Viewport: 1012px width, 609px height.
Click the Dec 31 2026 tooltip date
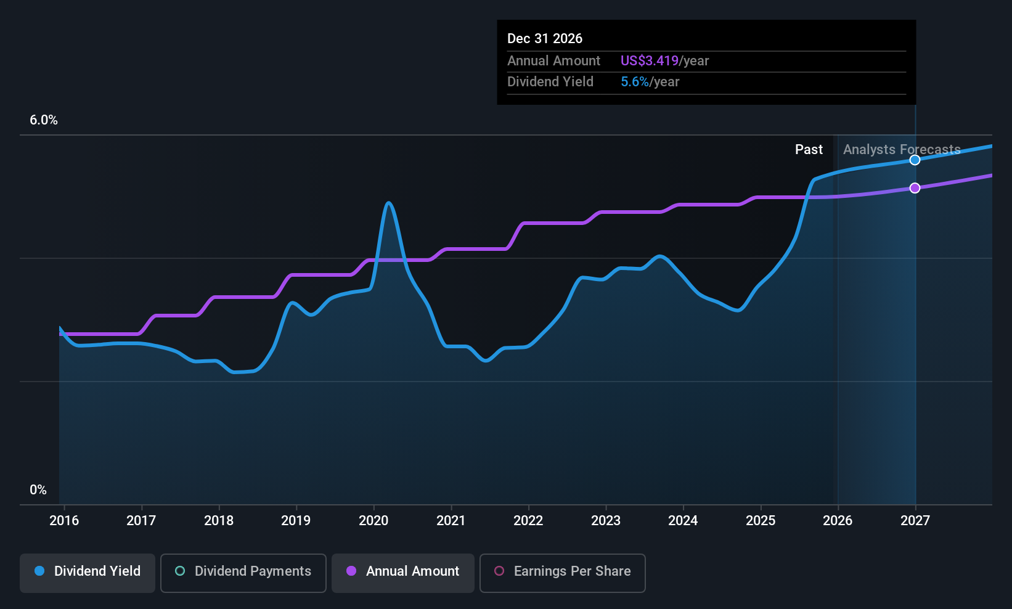click(545, 39)
